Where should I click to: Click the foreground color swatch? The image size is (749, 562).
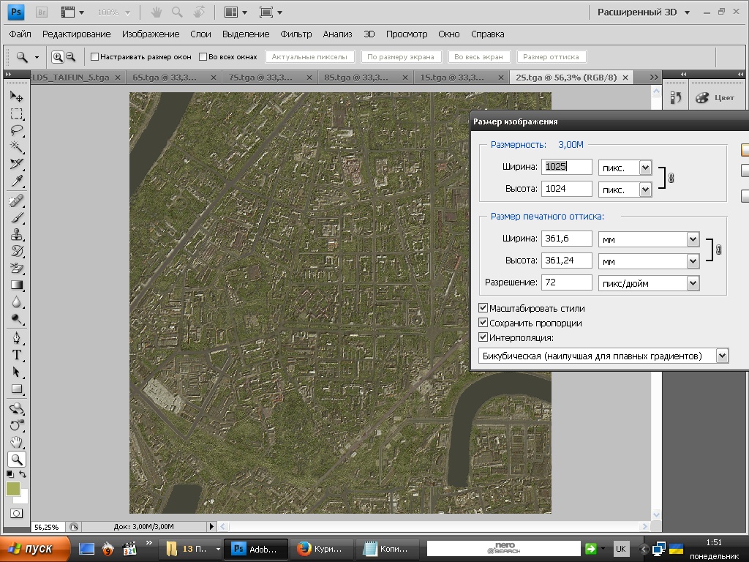pyautogui.click(x=13, y=489)
